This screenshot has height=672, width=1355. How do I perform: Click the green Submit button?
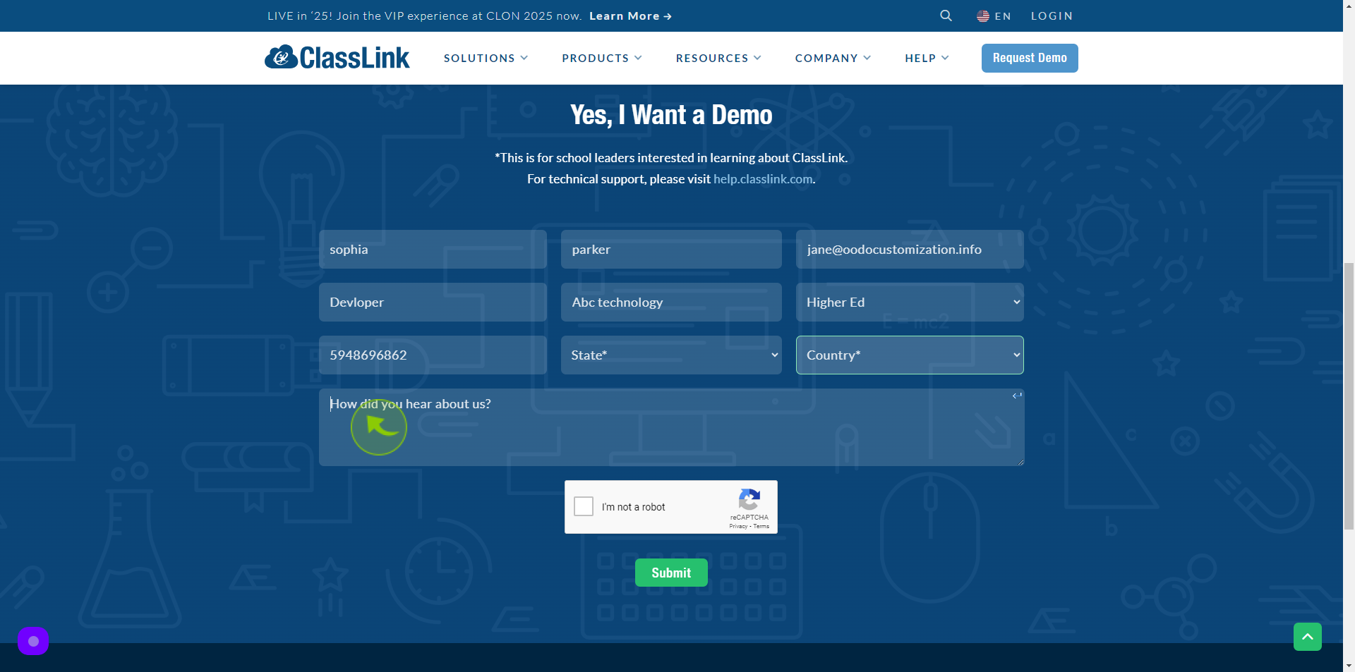coord(671,573)
